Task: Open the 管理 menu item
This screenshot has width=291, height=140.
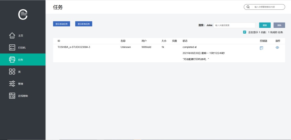Action: [x=20, y=84]
